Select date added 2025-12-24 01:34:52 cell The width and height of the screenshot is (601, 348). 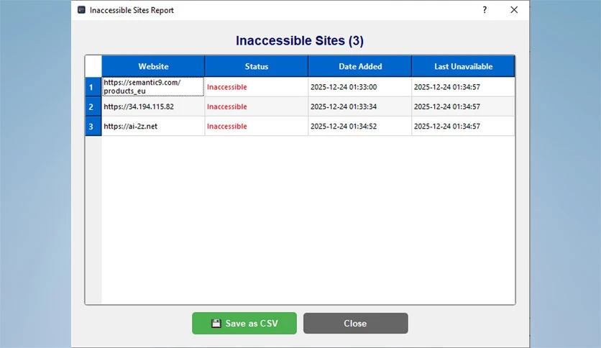[x=360, y=126]
